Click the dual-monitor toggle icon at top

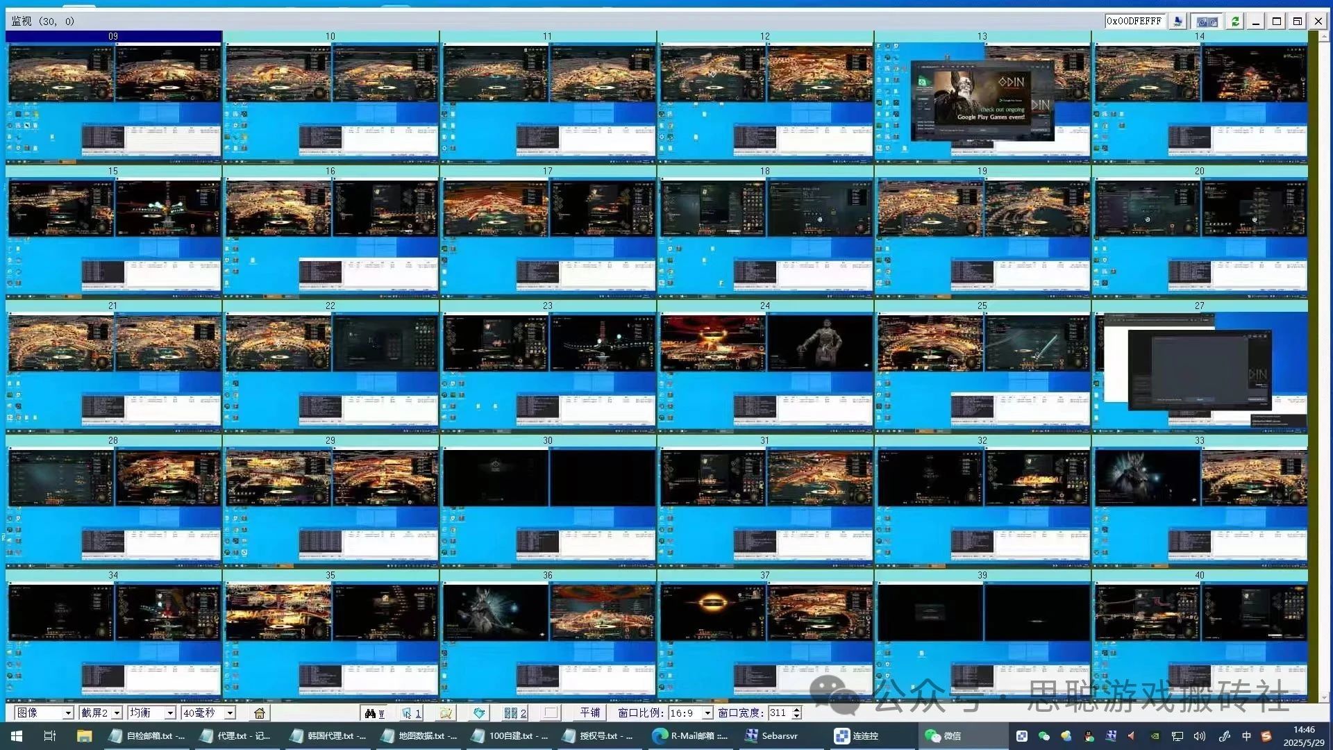pyautogui.click(x=1207, y=22)
